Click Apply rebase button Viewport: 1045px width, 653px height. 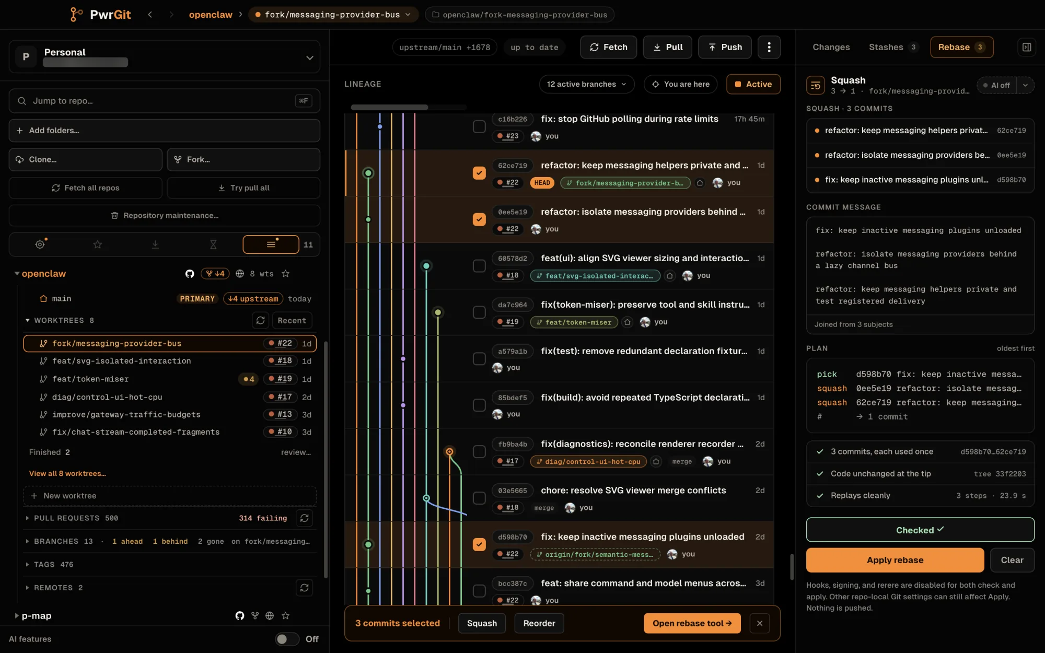click(895, 560)
